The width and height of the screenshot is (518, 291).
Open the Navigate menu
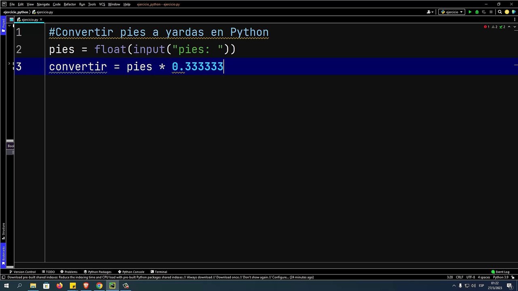tap(43, 4)
